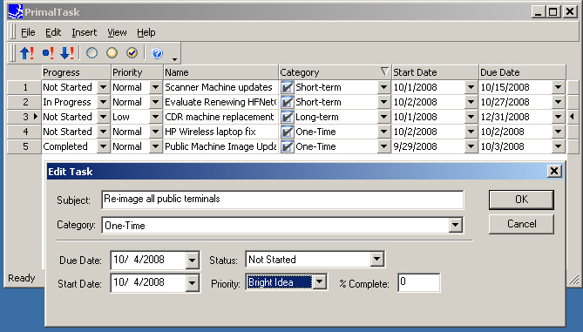The height and width of the screenshot is (332, 583).
Task: Open the View menu
Action: (117, 33)
